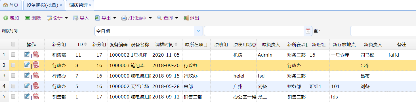Open the calendar date picker icon
Screen dimensions: 416x103
click(x=308, y=31)
